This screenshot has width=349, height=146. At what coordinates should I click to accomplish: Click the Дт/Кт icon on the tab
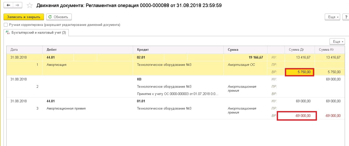click(8, 32)
